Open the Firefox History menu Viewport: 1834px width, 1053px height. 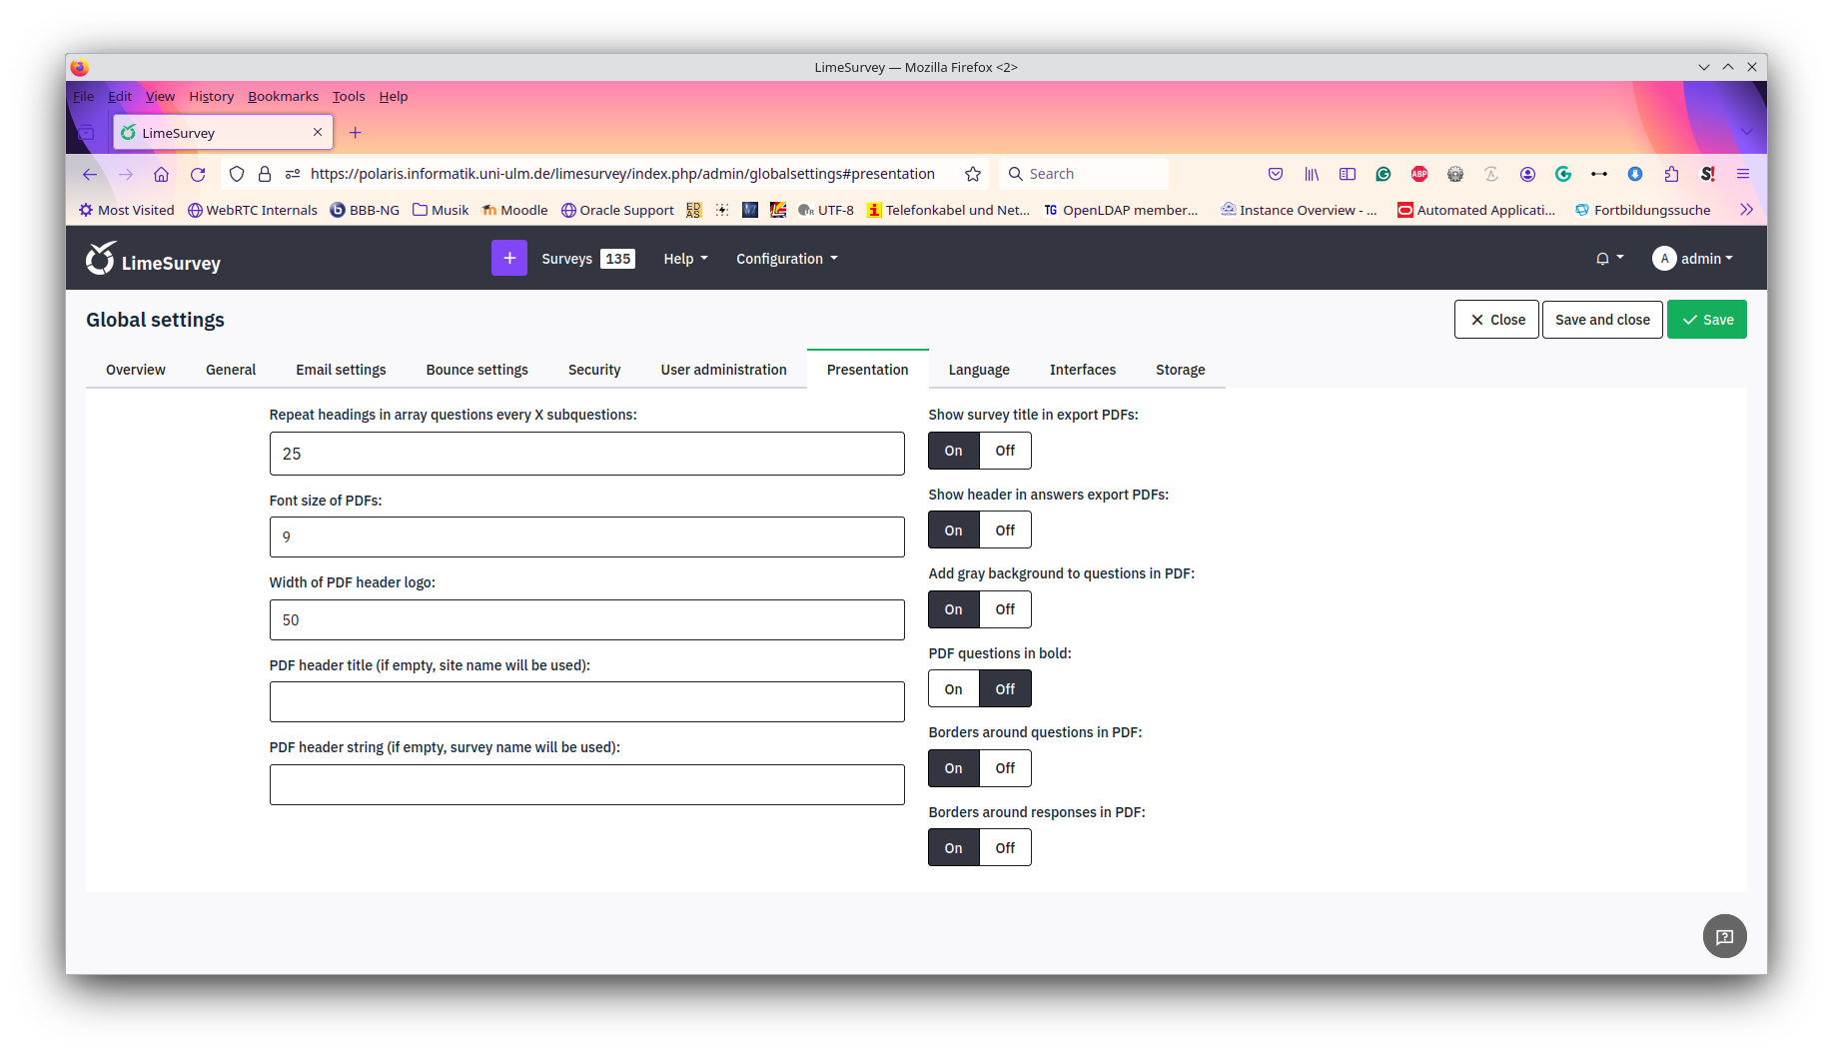(212, 96)
